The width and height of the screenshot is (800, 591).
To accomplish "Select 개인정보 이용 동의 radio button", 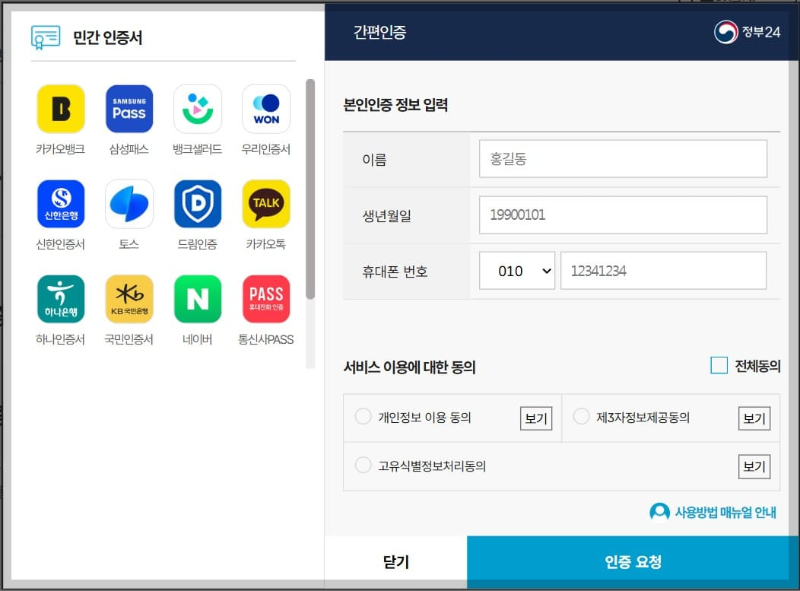I will (363, 416).
